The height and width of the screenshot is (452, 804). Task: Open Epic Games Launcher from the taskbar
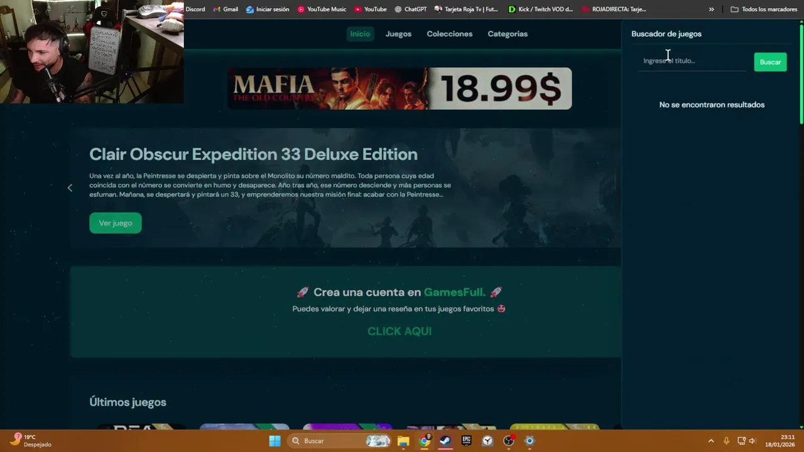click(467, 441)
